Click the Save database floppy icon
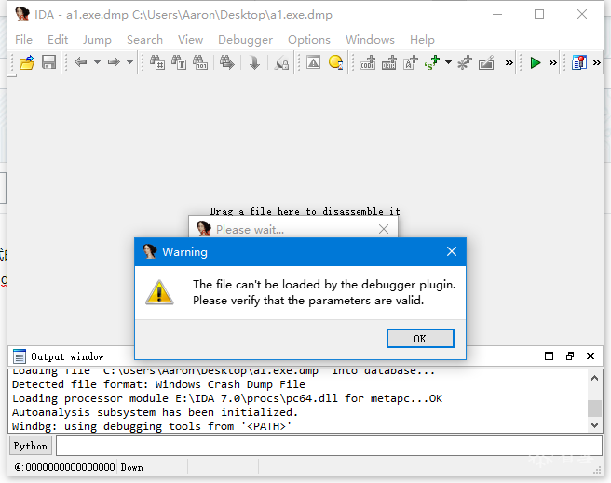 48,62
